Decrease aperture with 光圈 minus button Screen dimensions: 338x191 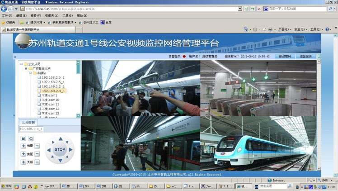pos(37,146)
